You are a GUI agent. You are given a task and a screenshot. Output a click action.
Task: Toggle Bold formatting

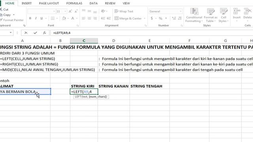click(x=30, y=19)
